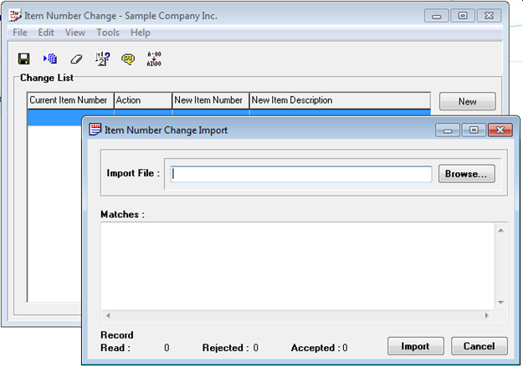The height and width of the screenshot is (367, 523).
Task: Click the eraser Clear toolbar icon
Action: pyautogui.click(x=76, y=59)
